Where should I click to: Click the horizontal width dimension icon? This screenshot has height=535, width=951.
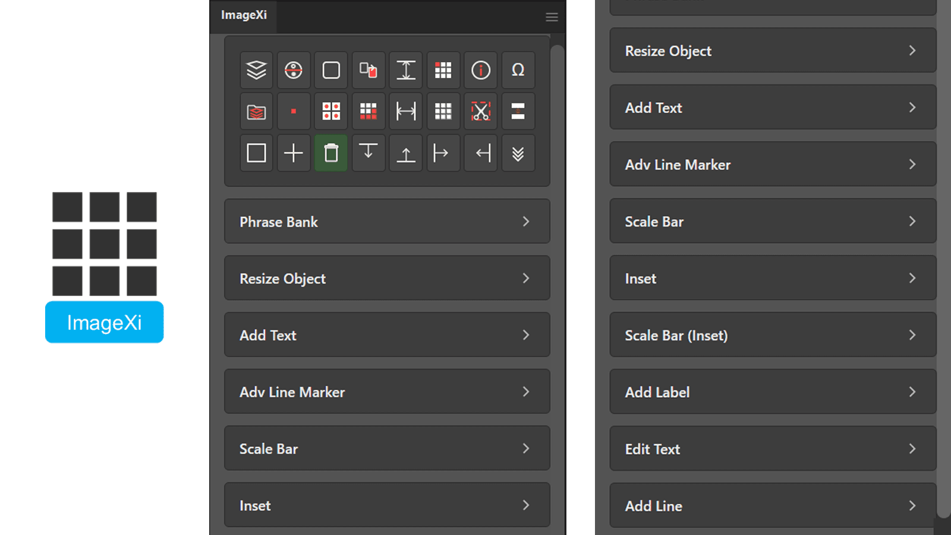tap(406, 111)
